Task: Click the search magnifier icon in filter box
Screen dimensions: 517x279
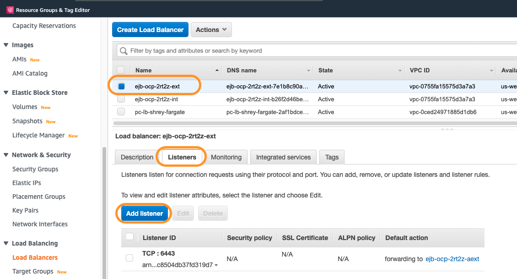Action: pyautogui.click(x=124, y=51)
